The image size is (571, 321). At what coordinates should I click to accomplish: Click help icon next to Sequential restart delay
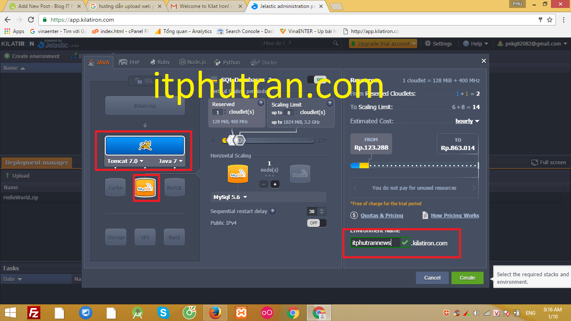click(x=273, y=211)
